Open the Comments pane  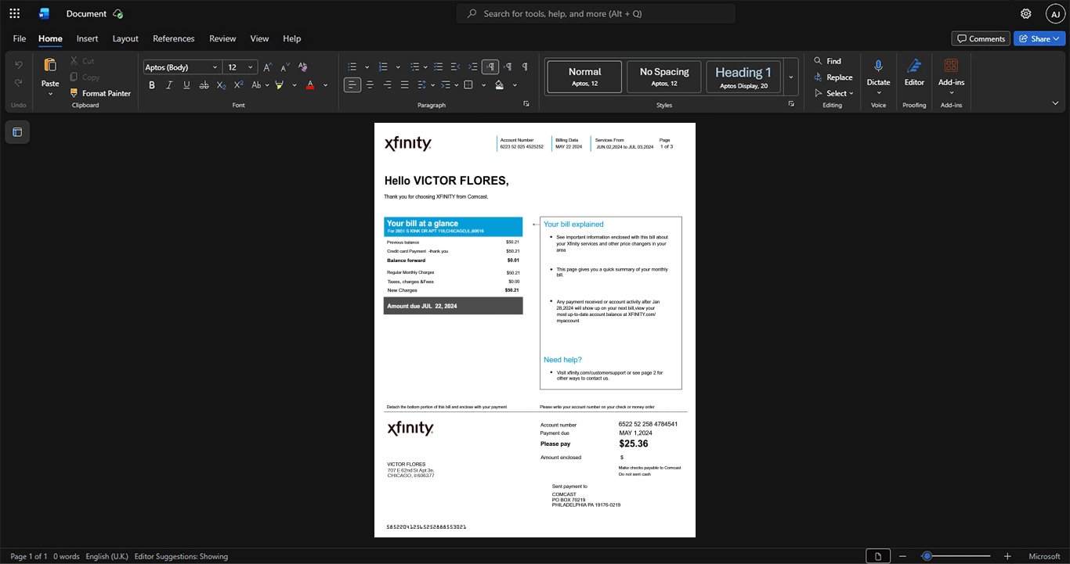tap(980, 38)
